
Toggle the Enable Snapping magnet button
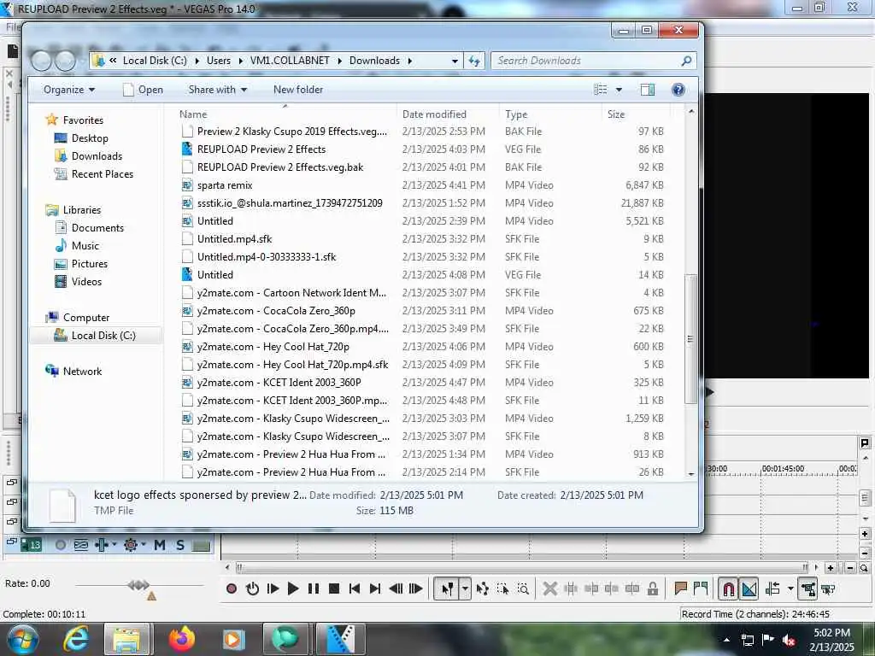[728, 589]
